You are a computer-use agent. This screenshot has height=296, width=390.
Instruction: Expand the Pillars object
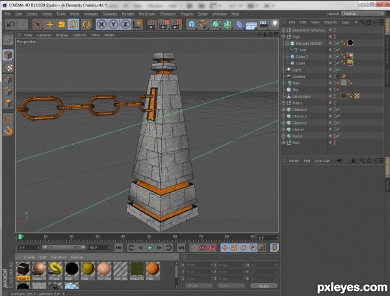coord(283,103)
